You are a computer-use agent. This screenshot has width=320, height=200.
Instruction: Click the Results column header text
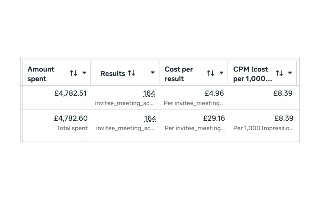point(113,74)
